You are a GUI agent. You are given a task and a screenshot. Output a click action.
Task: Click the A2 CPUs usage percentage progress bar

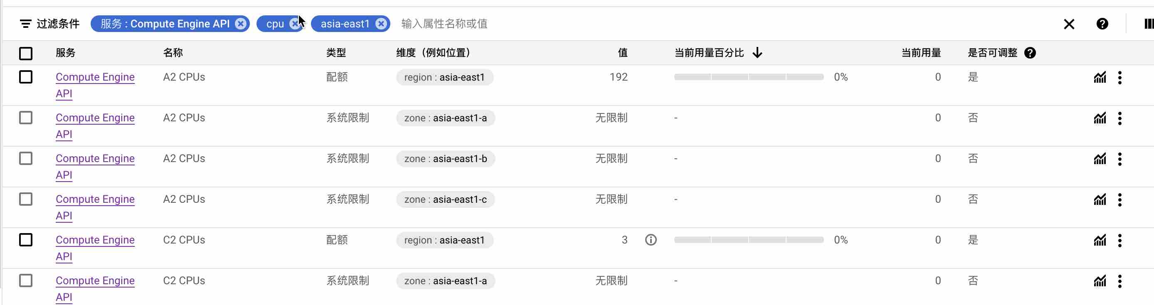coord(749,77)
